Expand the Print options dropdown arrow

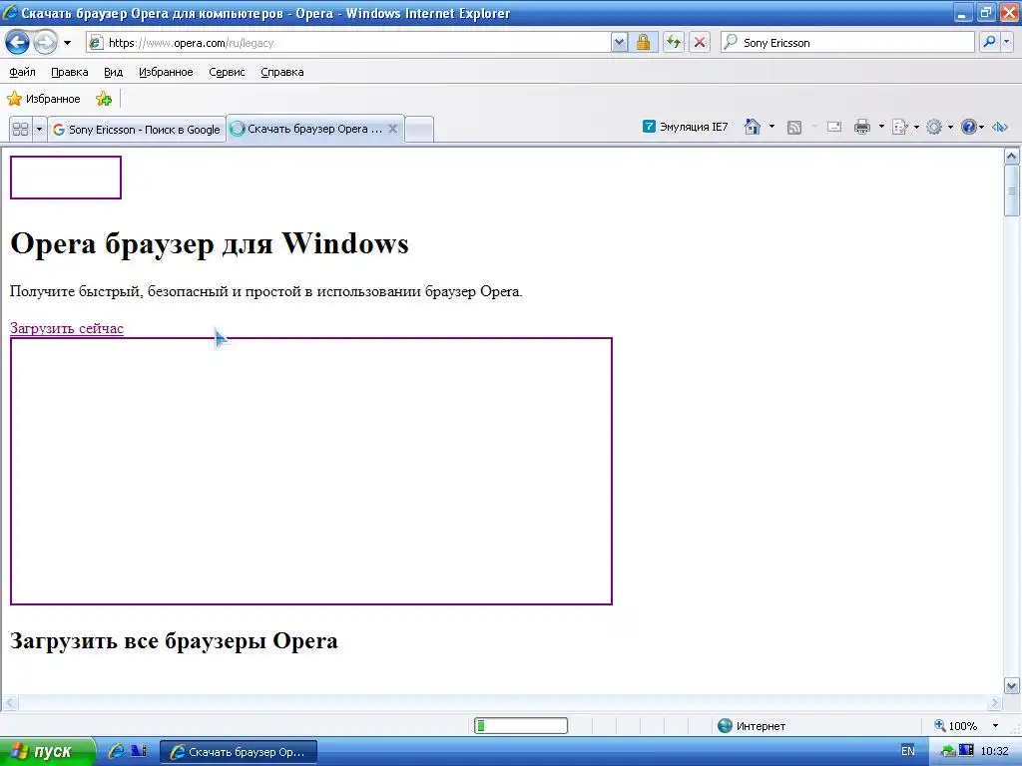point(881,127)
